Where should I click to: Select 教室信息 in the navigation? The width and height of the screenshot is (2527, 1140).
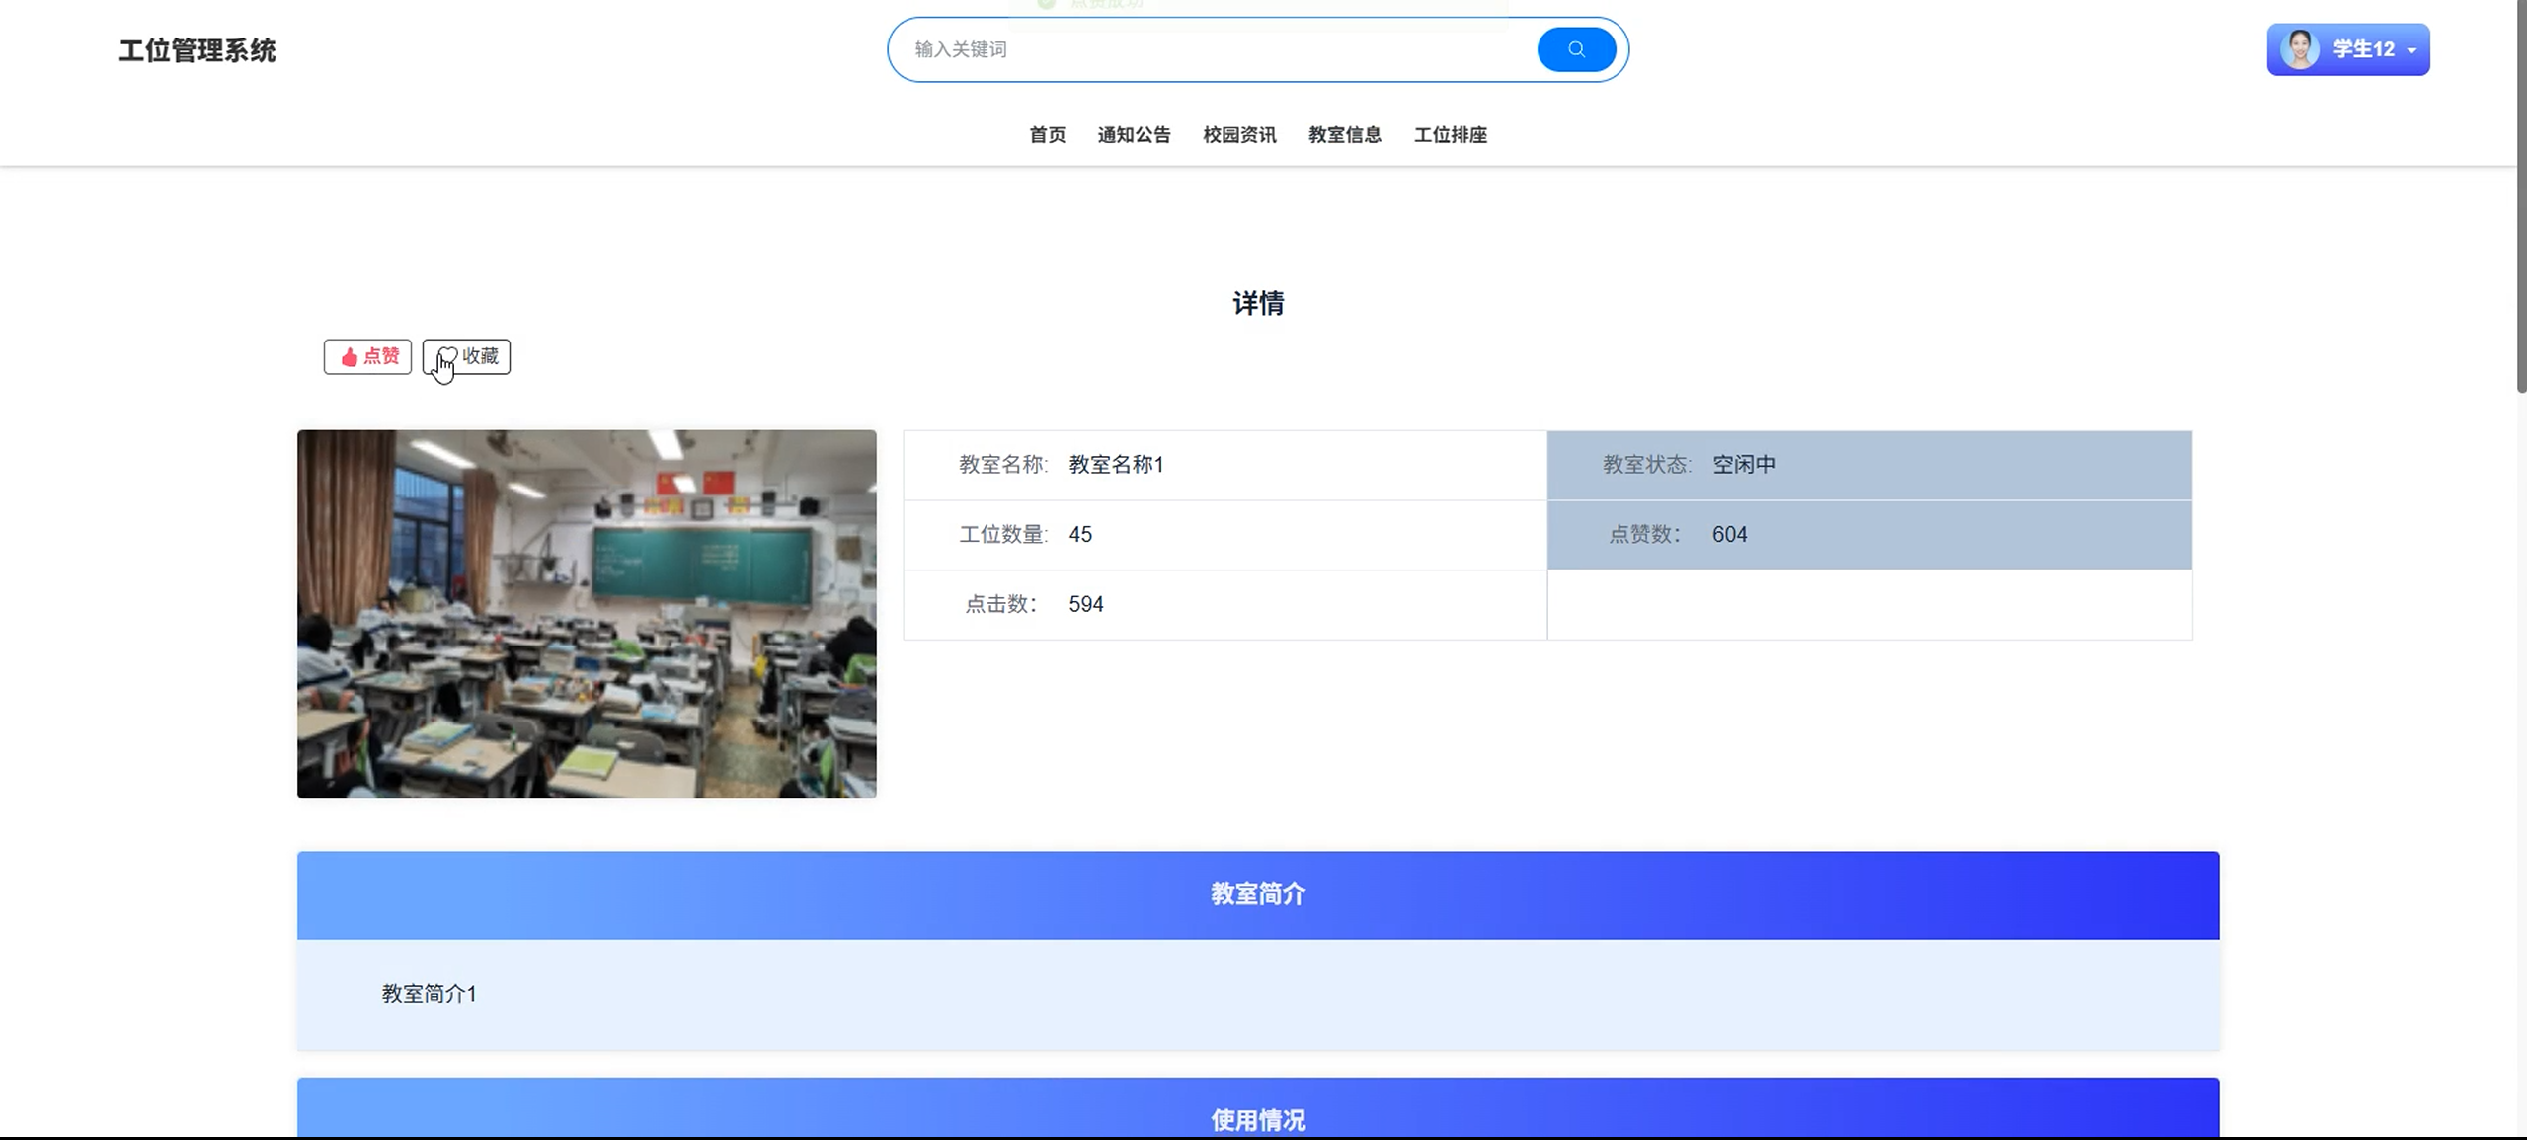1344,135
